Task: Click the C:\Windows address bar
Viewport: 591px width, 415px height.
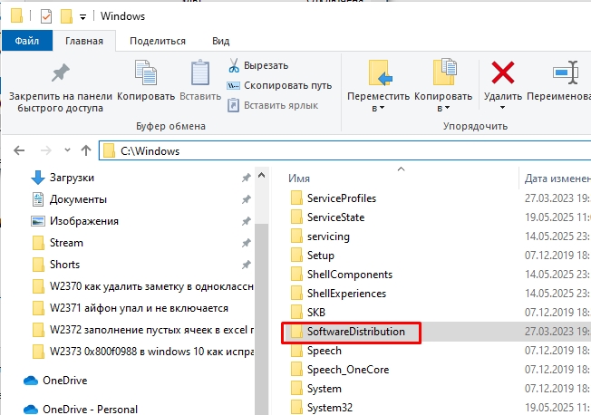Action: click(x=344, y=150)
